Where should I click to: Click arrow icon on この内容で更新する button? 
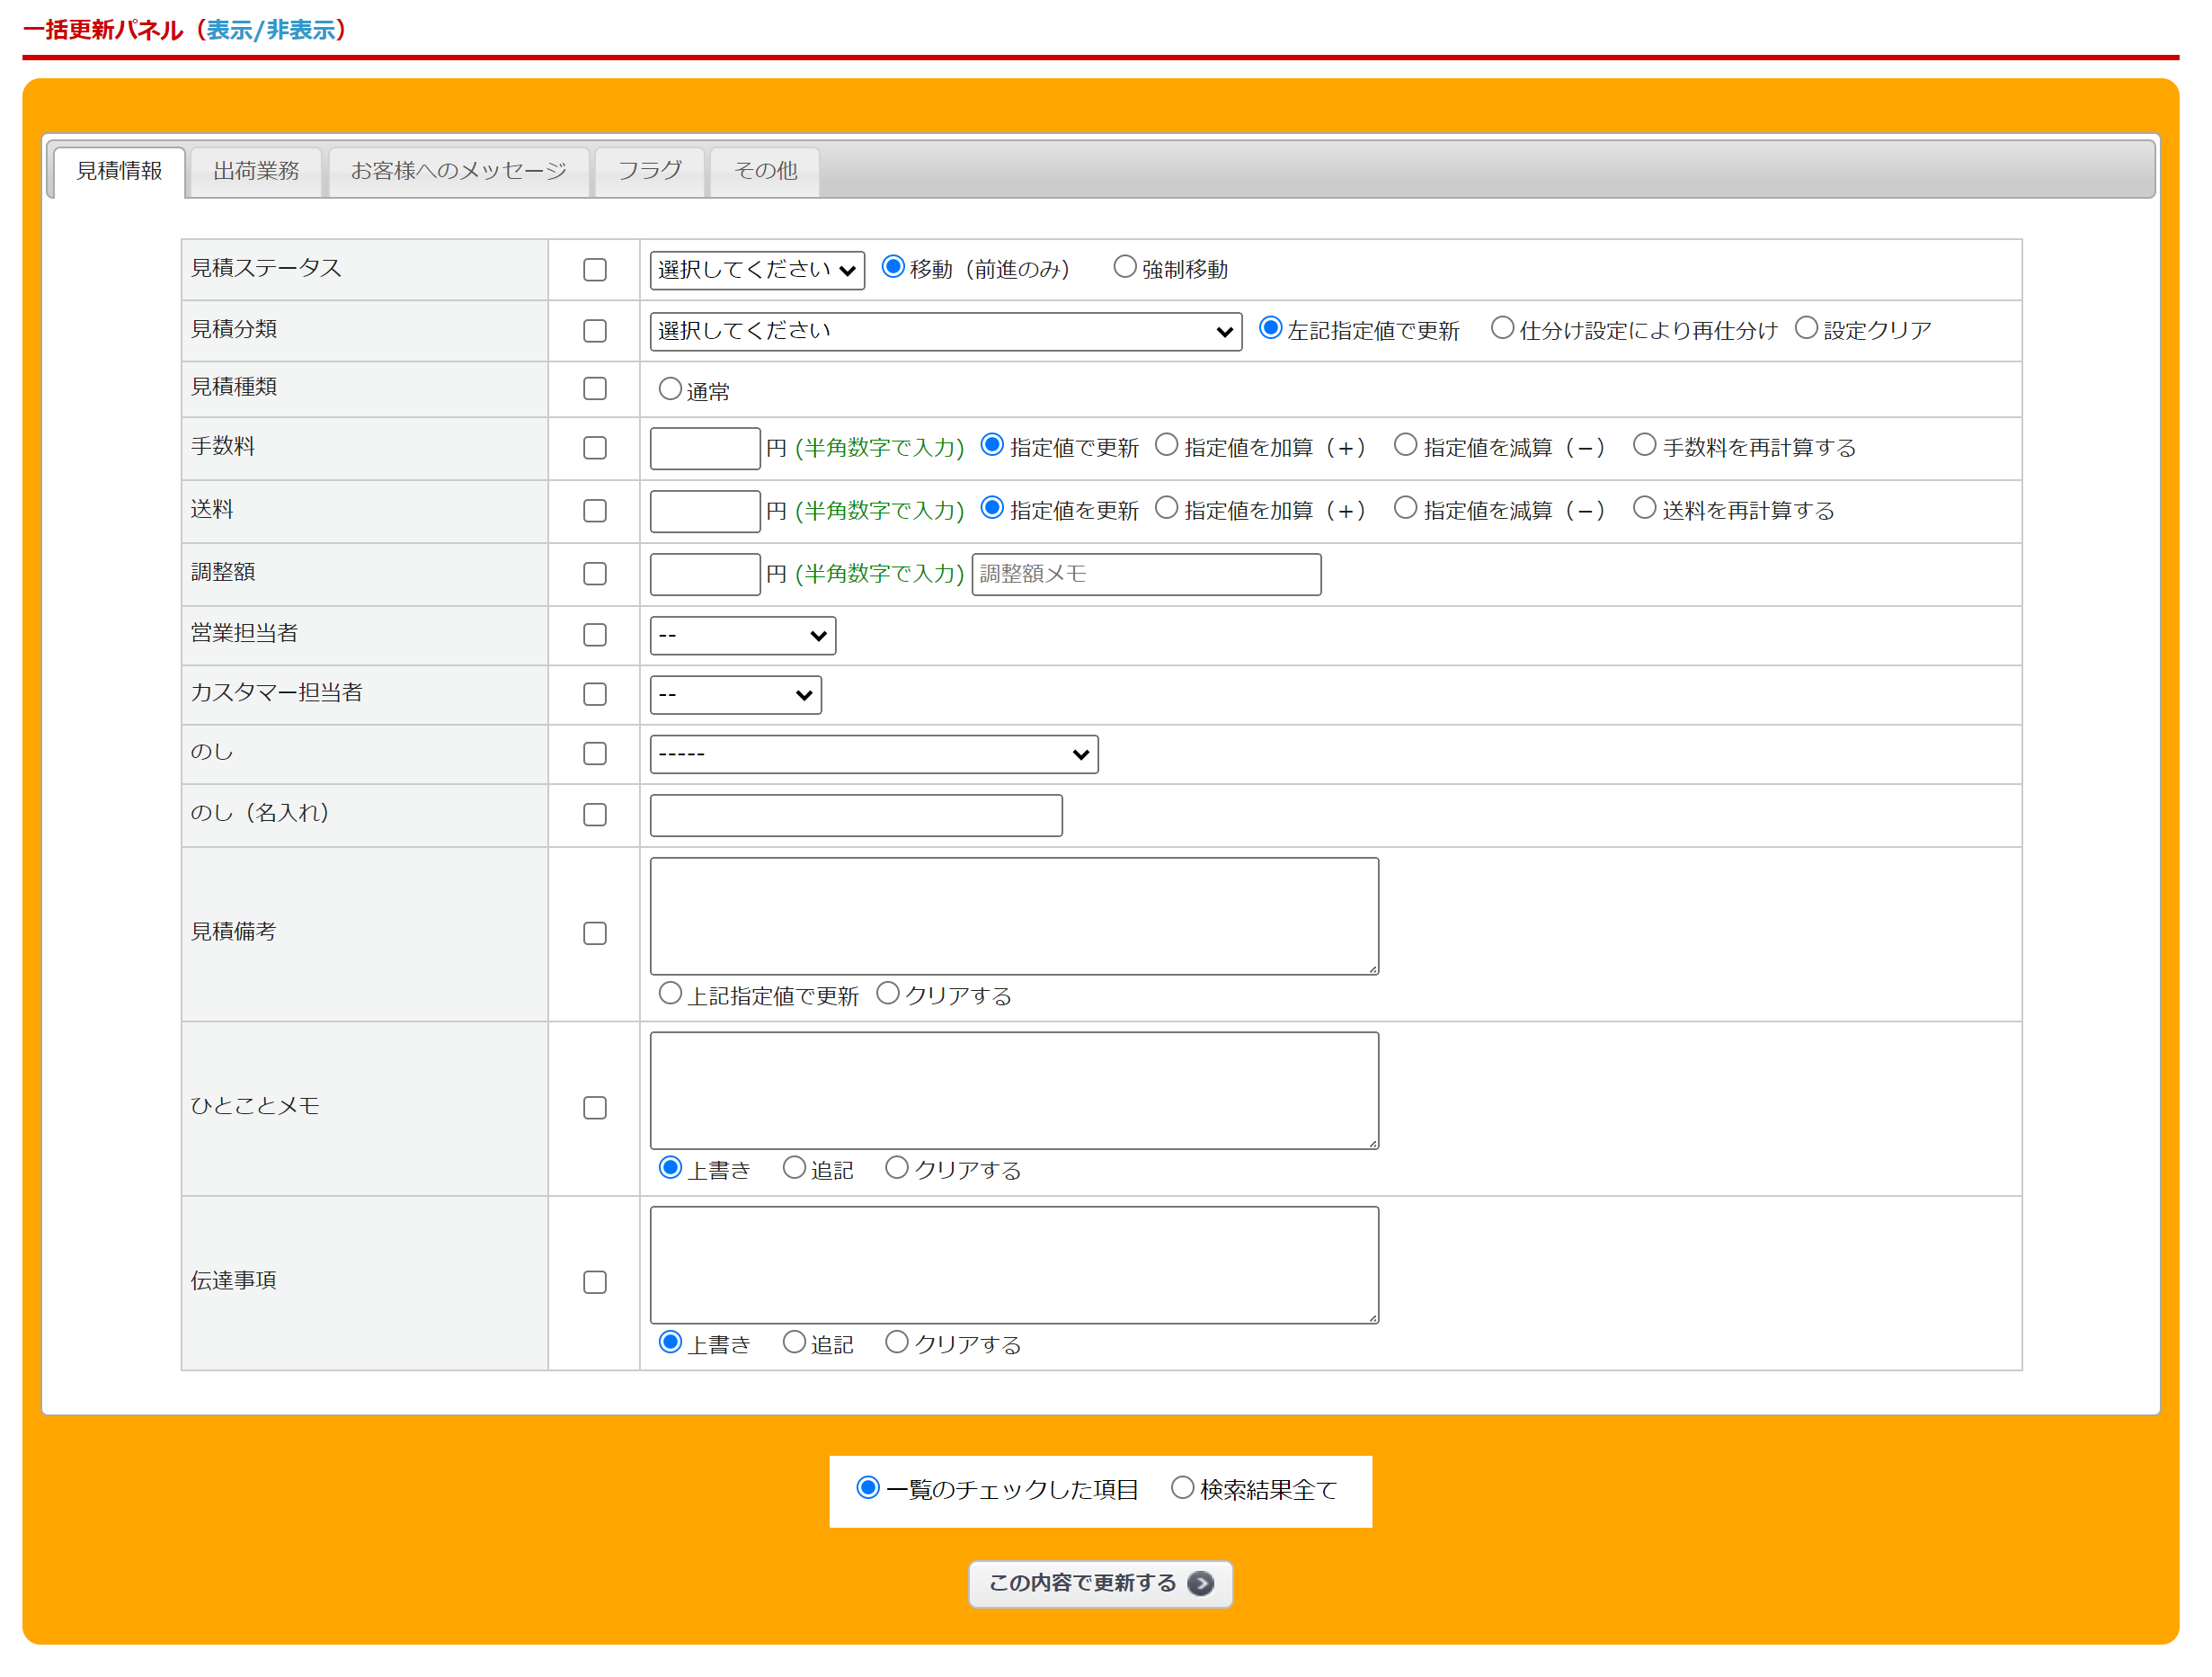pos(1200,1583)
